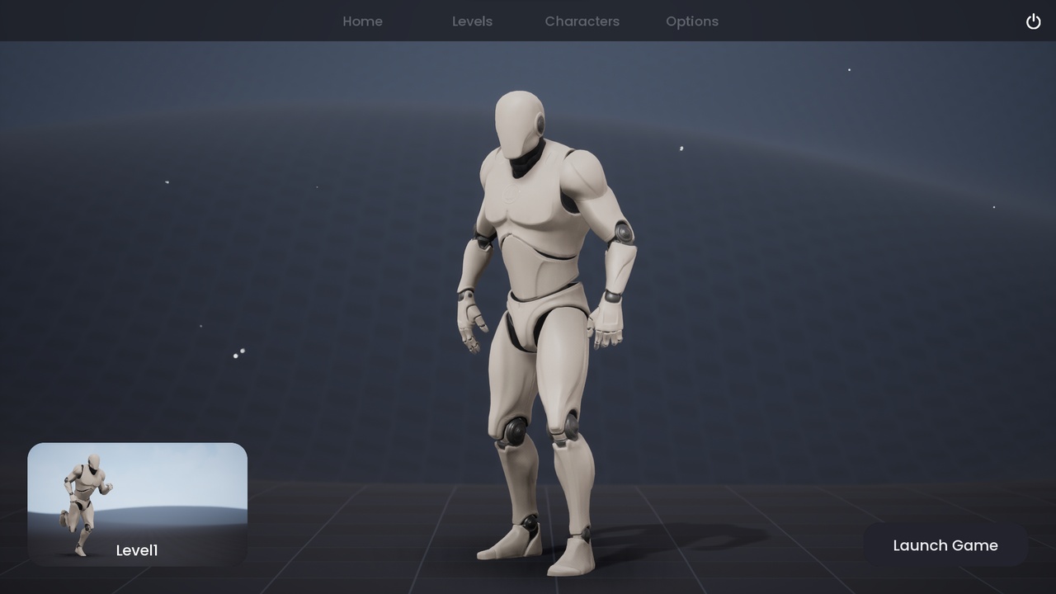Open the Home menu tab
This screenshot has height=594, width=1056.
coord(363,21)
